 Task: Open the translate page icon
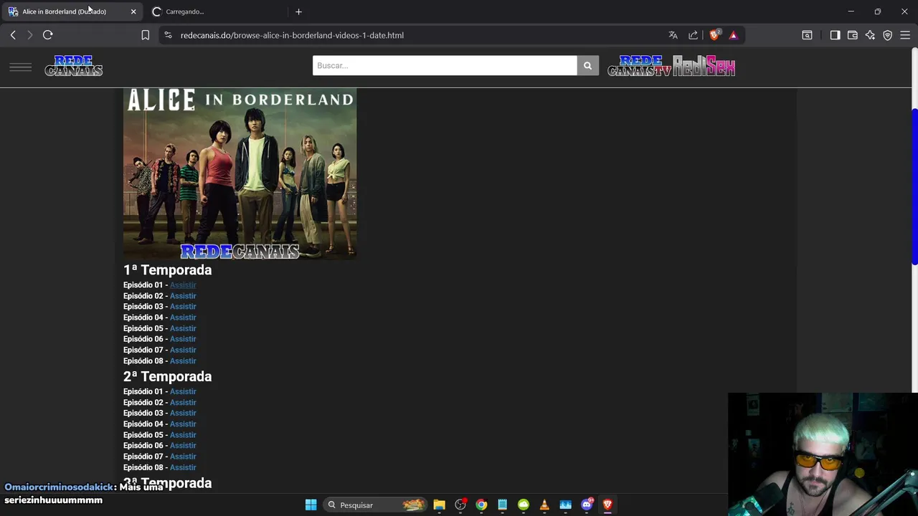[x=673, y=35]
